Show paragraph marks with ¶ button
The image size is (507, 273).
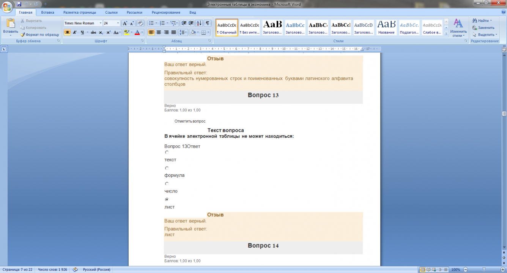(208, 23)
